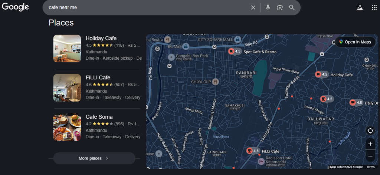The image size is (380, 175).
Task: Click BG Mall shopping marker
Action: (x=186, y=46)
